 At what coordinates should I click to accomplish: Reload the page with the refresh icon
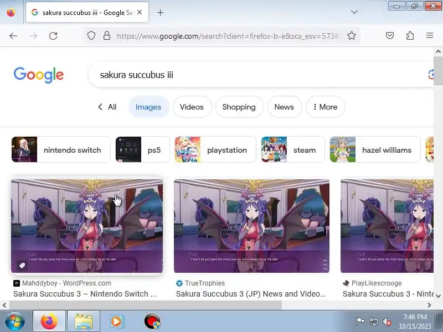53,36
